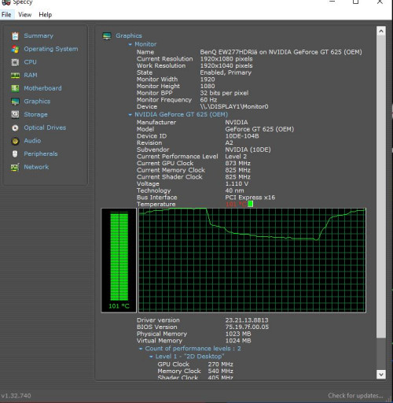Image resolution: width=393 pixels, height=403 pixels.
Task: Go to the Summary section
Action: click(39, 35)
